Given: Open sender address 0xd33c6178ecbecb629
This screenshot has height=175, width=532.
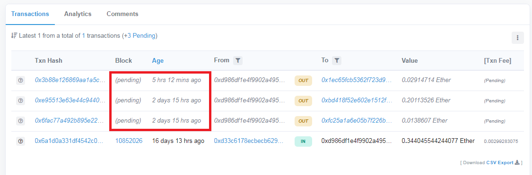Looking at the screenshot, I should coord(249,141).
